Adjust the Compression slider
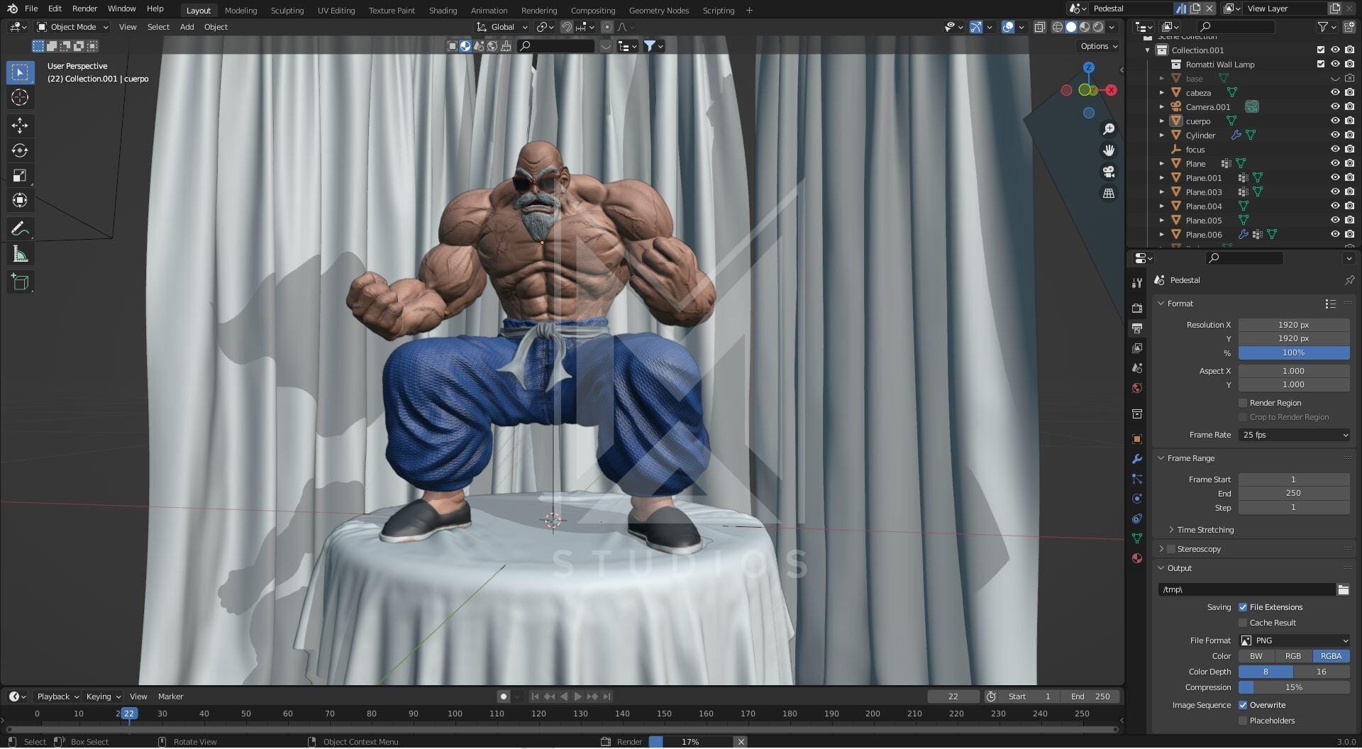The height and width of the screenshot is (749, 1362). tap(1294, 687)
